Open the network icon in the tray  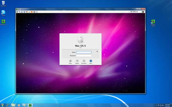click(161, 105)
